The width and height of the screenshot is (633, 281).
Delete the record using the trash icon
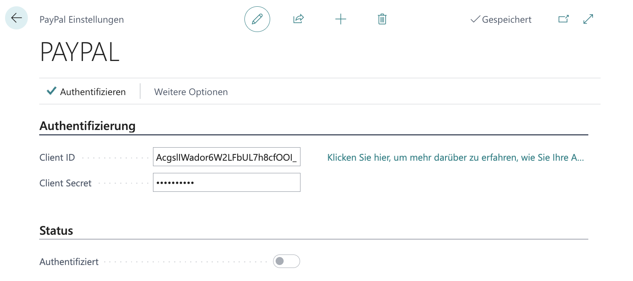point(382,19)
